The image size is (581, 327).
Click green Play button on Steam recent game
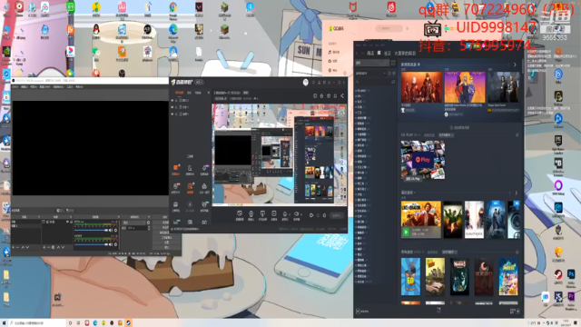click(406, 233)
